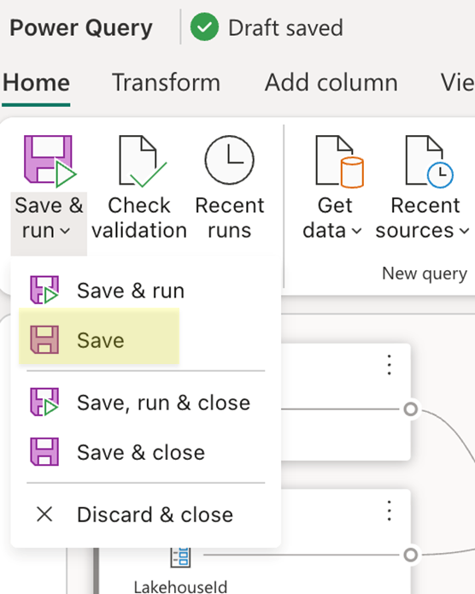Expand the Save & run dropdown chevron
Screen dimensions: 475x594
65,231
